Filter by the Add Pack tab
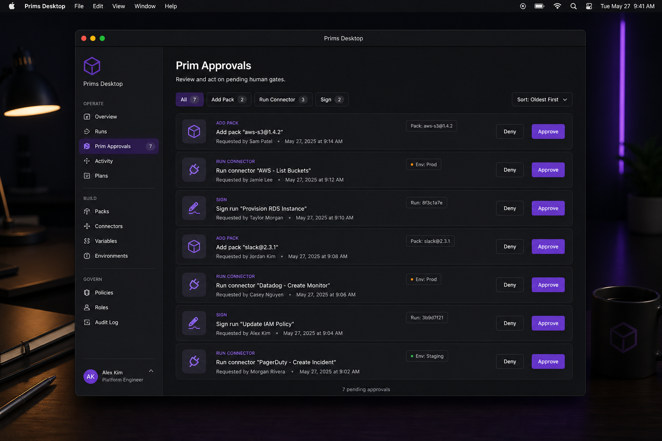 [x=229, y=99]
